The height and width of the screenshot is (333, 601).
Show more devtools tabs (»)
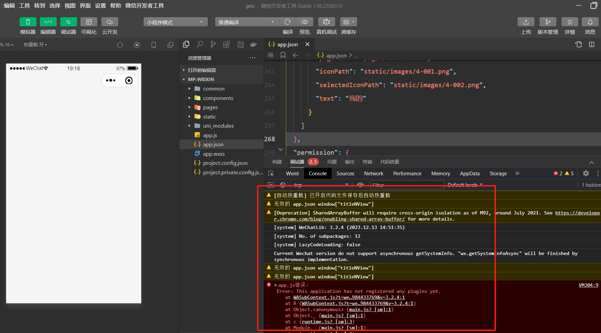517,173
